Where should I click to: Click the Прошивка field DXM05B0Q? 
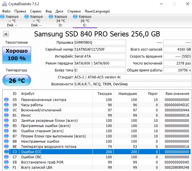point(100,43)
